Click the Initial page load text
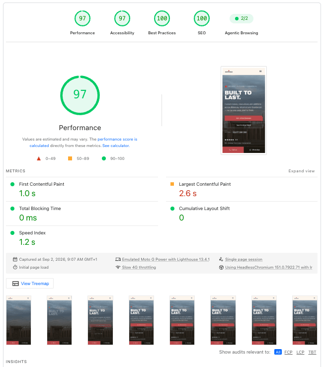The width and height of the screenshot is (324, 367). [34, 267]
